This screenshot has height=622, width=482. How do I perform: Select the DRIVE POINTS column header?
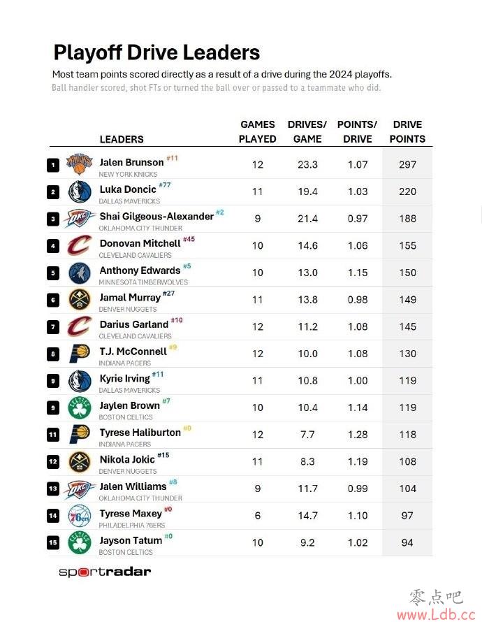[407, 131]
